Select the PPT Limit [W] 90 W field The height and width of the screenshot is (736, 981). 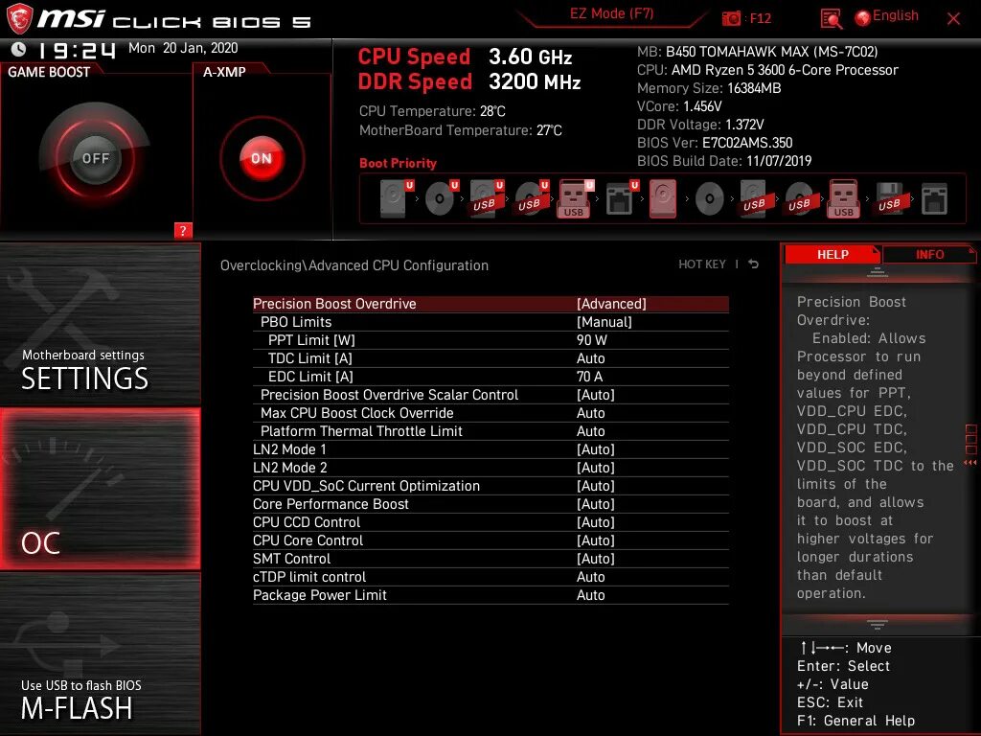[490, 340]
